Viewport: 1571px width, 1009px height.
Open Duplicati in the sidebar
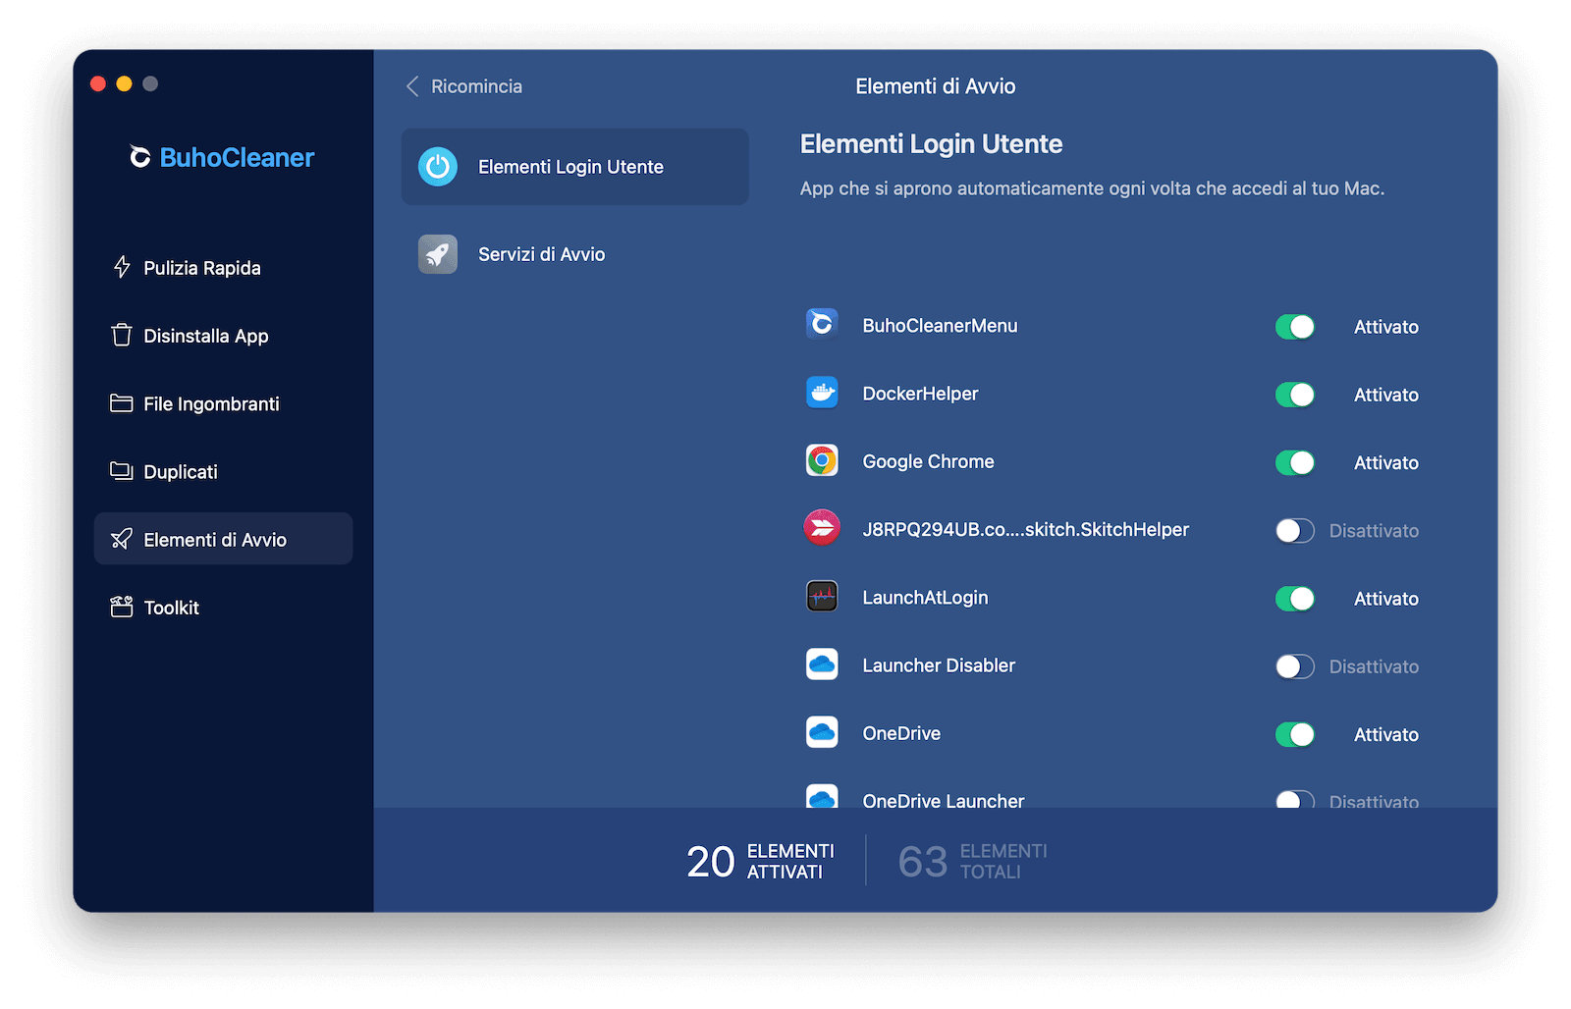tap(181, 472)
